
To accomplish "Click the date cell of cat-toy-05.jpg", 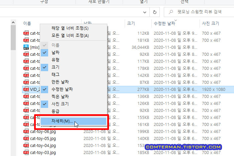I will coord(102,139).
